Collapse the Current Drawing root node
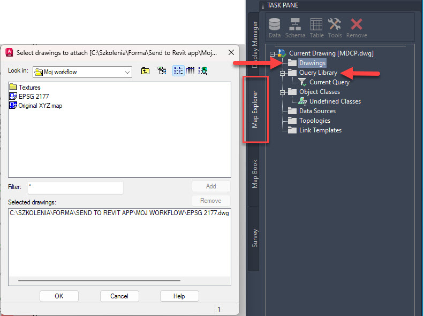Image resolution: width=424 pixels, height=316 pixels. (272, 53)
